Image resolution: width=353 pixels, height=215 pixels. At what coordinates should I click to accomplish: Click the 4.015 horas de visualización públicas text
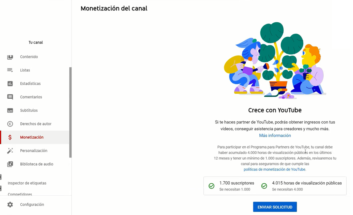pos(307,183)
